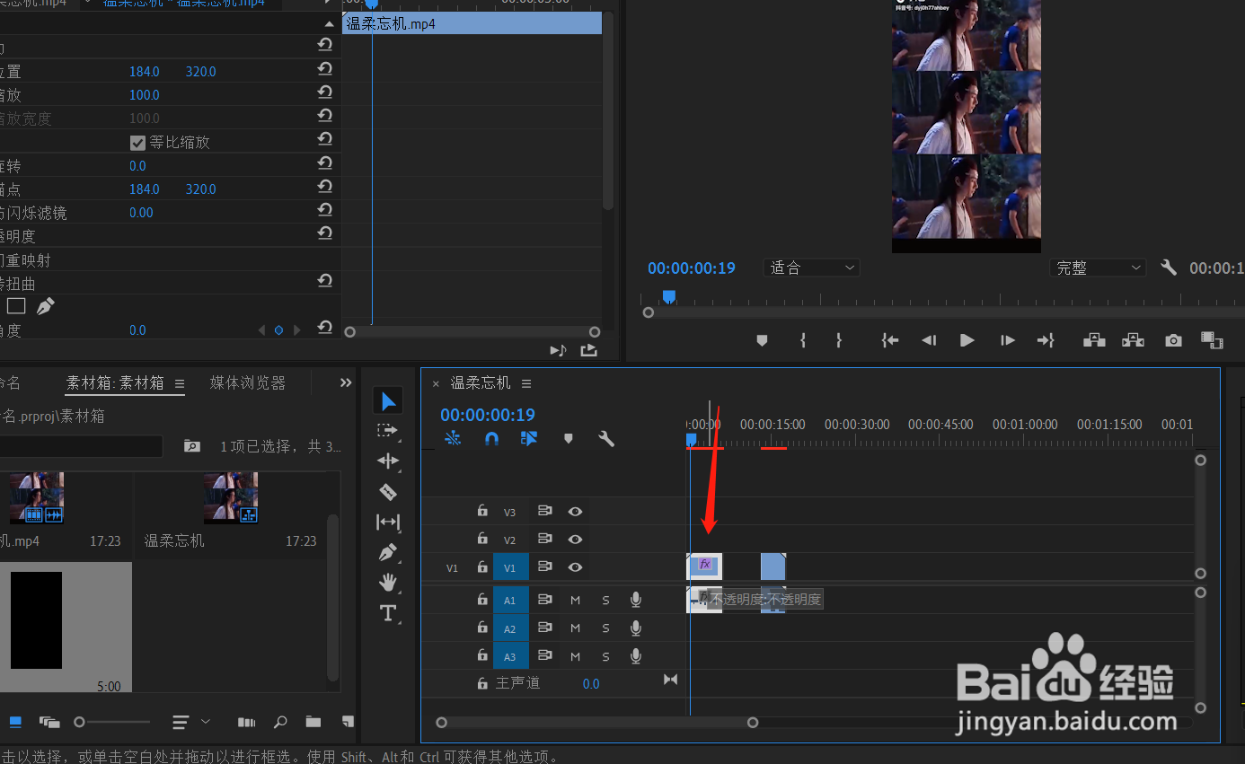Screen dimensions: 1245x764
Task: Export effect controls clip arrow icon
Action: (588, 350)
